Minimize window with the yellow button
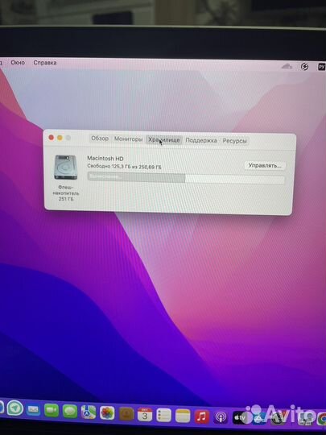The width and height of the screenshot is (326, 435). pos(60,138)
